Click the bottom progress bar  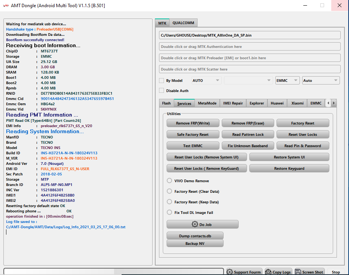[114, 272]
